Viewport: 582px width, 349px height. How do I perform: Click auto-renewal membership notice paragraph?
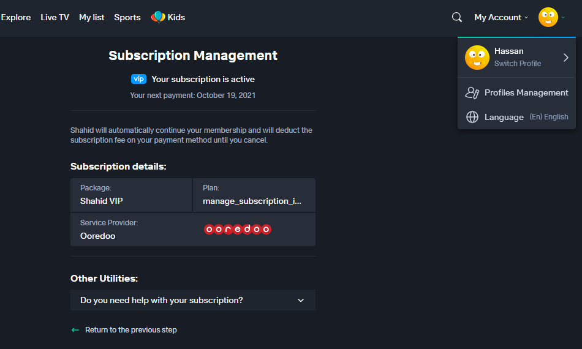(x=192, y=135)
